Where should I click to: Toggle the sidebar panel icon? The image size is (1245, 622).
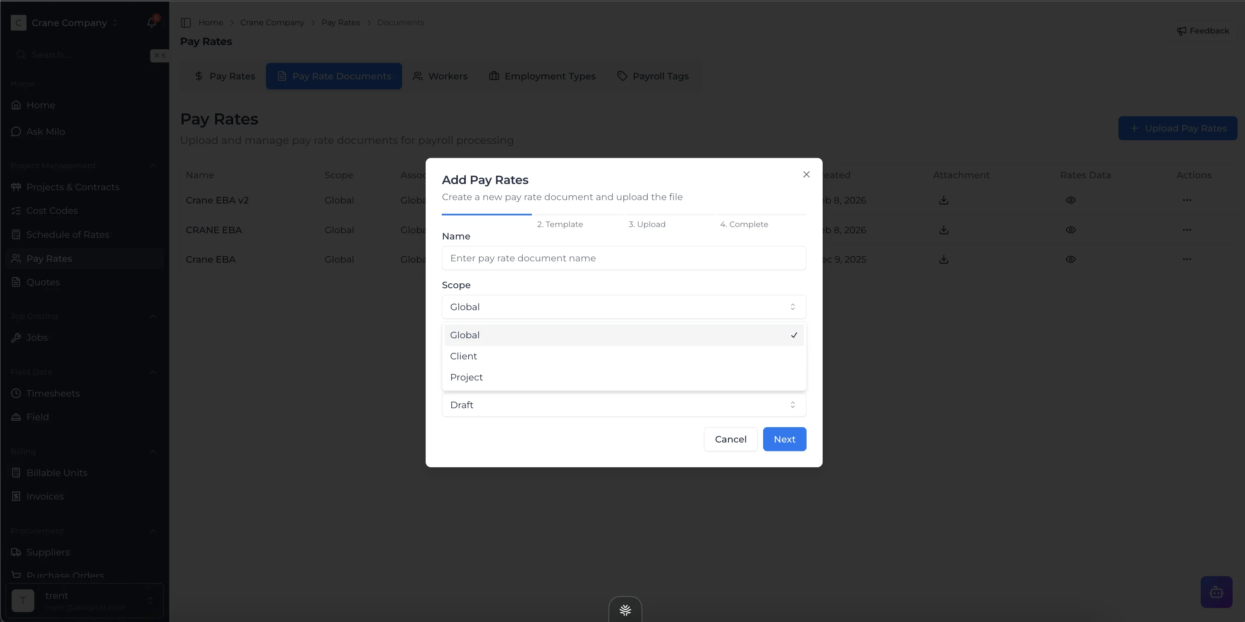(186, 23)
